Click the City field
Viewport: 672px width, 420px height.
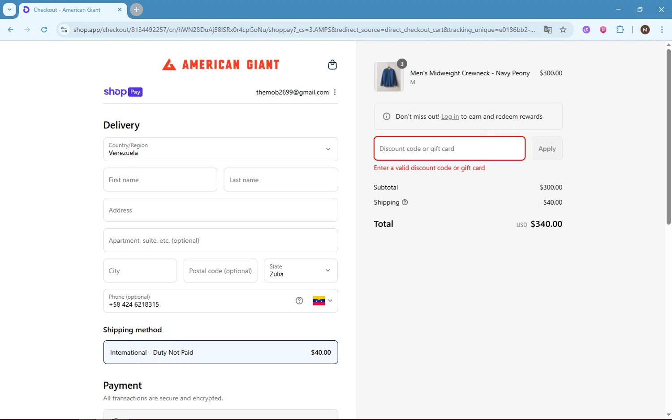[140, 270]
